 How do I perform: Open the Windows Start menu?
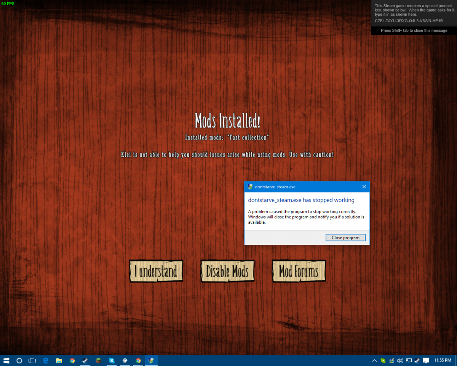coord(6,360)
